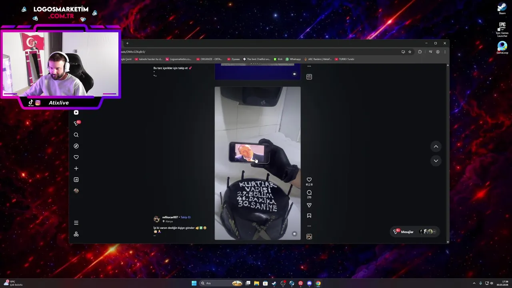Open Chrome extensions puzzle icon
Image resolution: width=512 pixels, height=288 pixels.
point(420,52)
